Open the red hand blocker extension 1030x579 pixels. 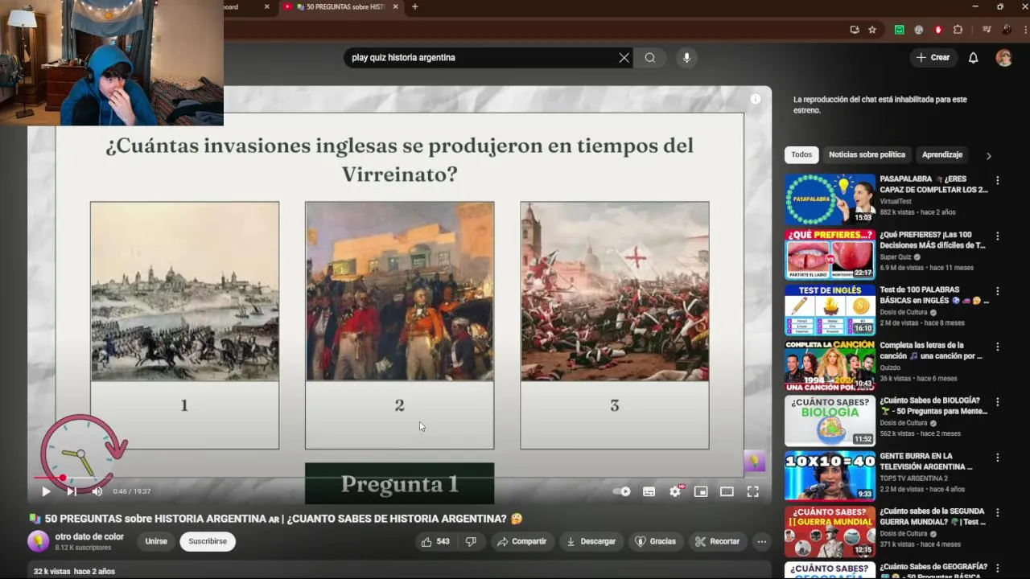point(938,30)
